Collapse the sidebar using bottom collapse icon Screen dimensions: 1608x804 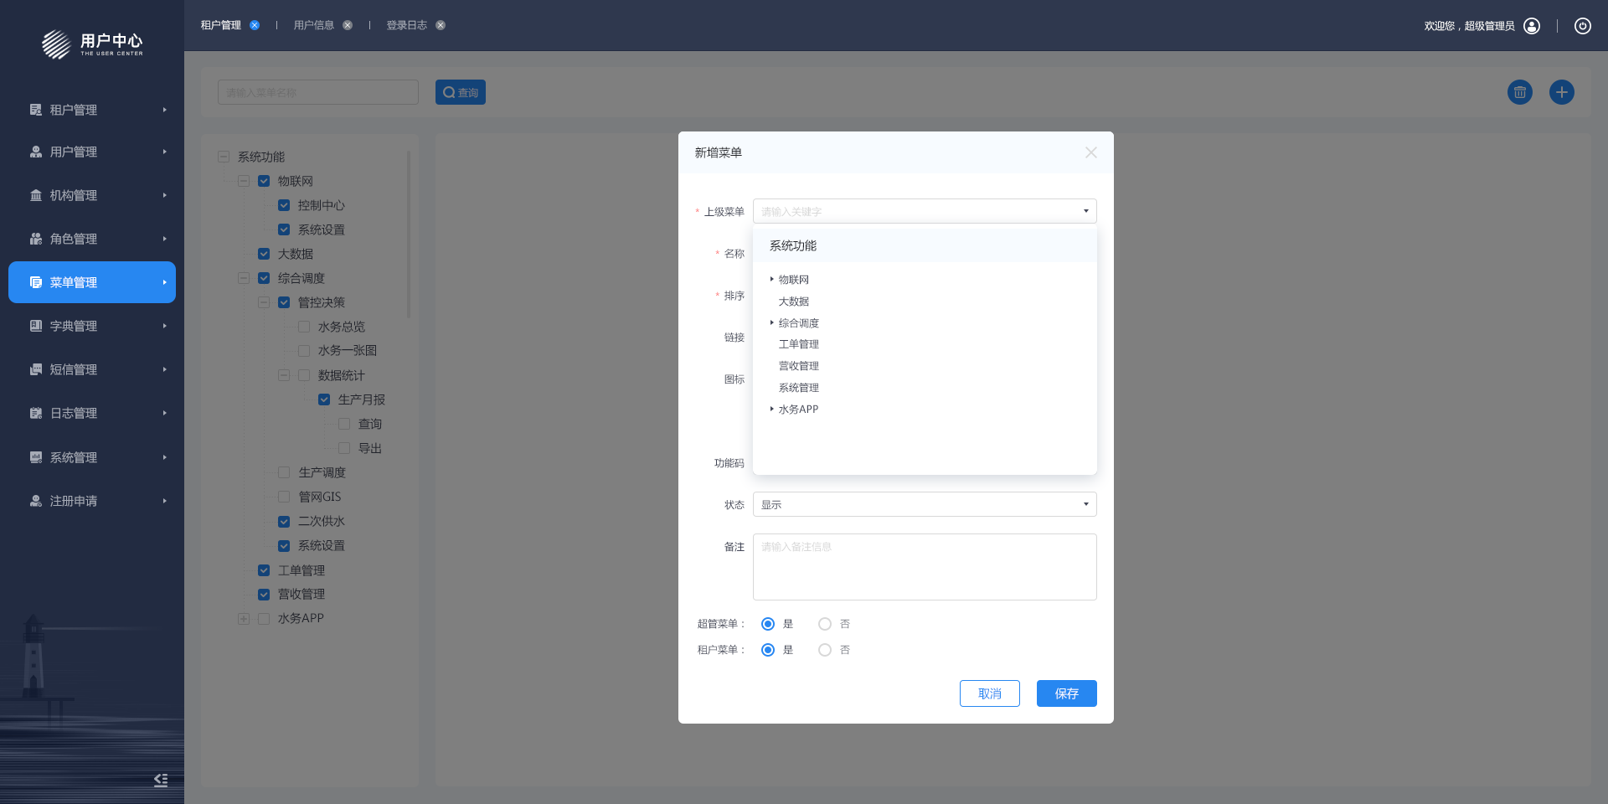pyautogui.click(x=161, y=780)
